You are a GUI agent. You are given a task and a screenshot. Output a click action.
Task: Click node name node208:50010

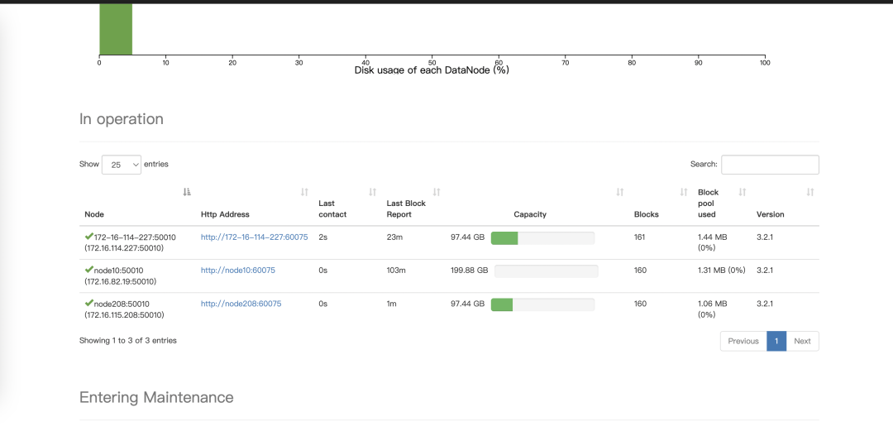pyautogui.click(x=122, y=304)
